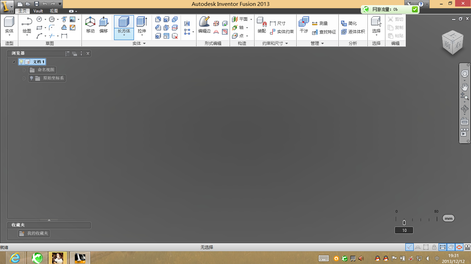This screenshot has width=471, height=264.
Task: Open the Inventor Fusion application menu
Action: 7,7
